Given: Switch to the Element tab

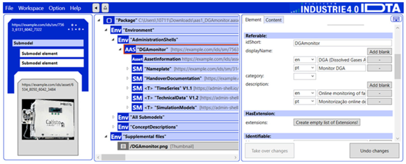Looking at the screenshot, I should click(x=253, y=20).
